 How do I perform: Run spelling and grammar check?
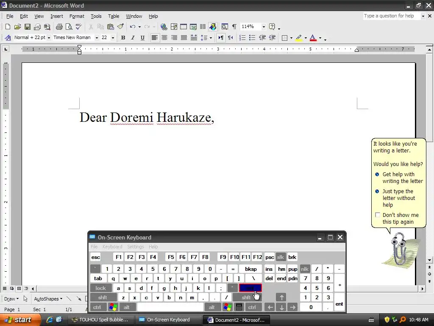tap(78, 27)
